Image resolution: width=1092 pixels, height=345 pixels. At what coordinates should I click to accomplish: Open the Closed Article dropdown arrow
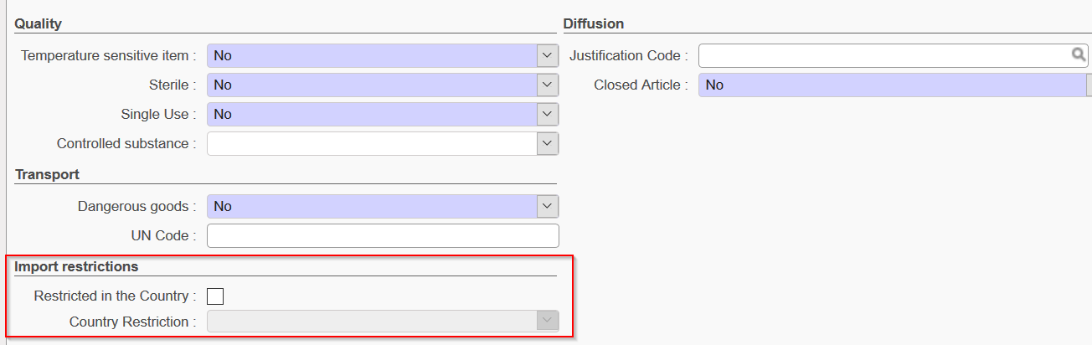tap(1089, 85)
